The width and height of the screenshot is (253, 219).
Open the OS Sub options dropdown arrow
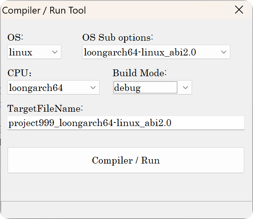224,52
